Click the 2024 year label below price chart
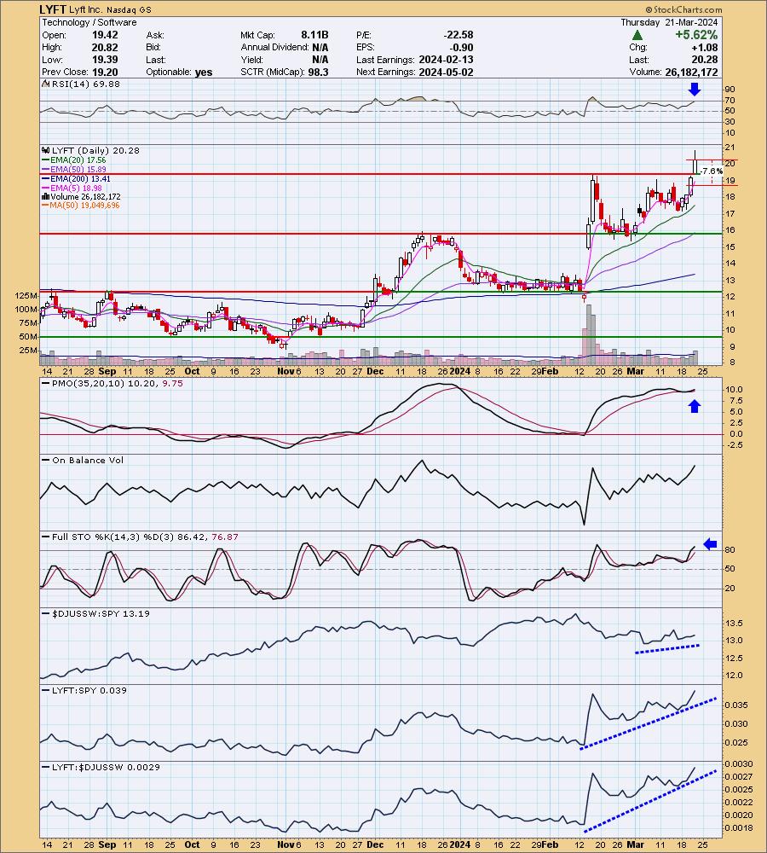This screenshot has height=853, width=767. click(x=460, y=372)
